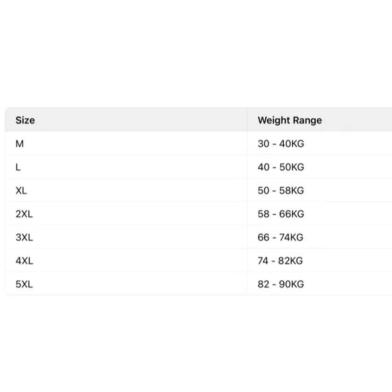The image size is (392, 392).
Task: Click the number 90 in the last row
Action: click(285, 284)
